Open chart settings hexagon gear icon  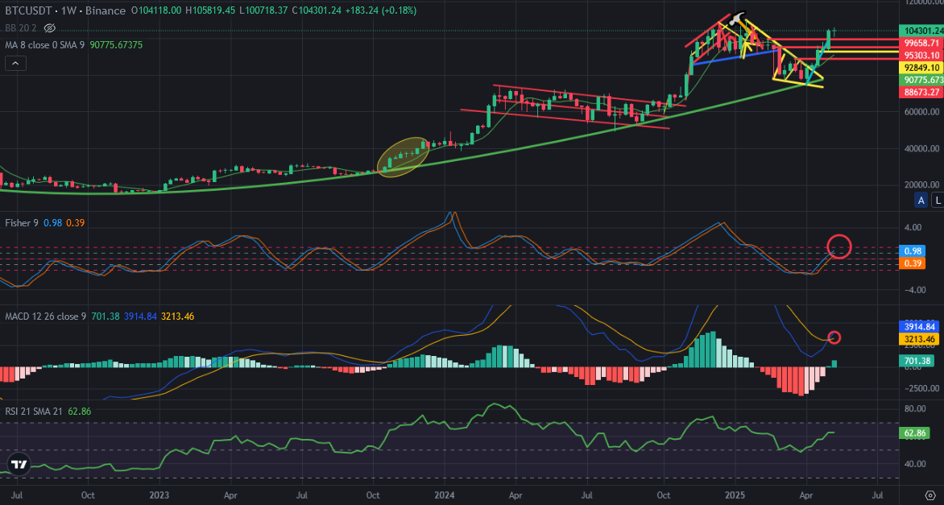click(x=929, y=495)
